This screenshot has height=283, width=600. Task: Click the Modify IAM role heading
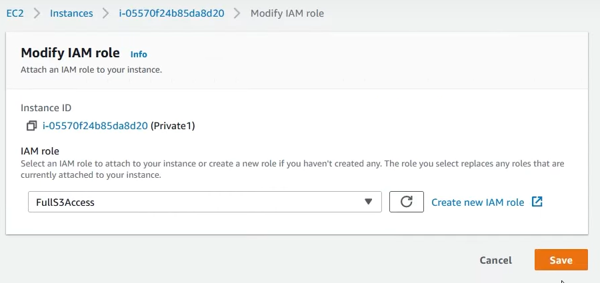pyautogui.click(x=70, y=53)
